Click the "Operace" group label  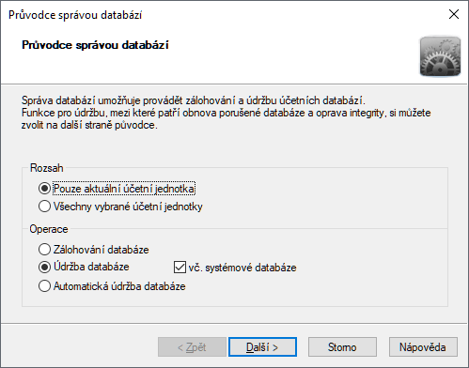(49, 229)
